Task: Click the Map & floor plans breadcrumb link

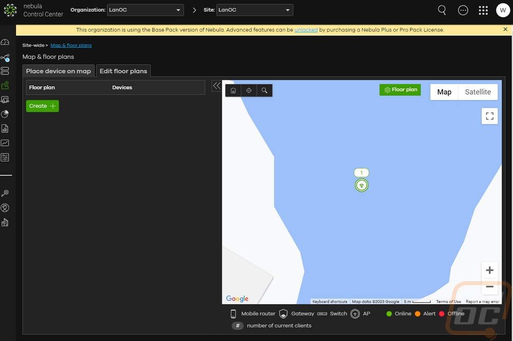Action: (71, 46)
